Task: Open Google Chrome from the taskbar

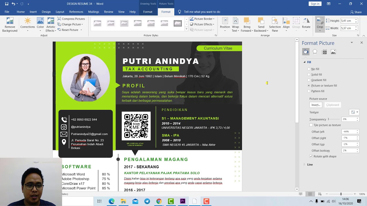Action: (x=159, y=201)
